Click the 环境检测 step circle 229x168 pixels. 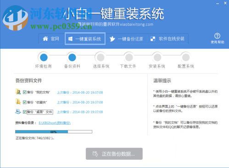click(44, 58)
